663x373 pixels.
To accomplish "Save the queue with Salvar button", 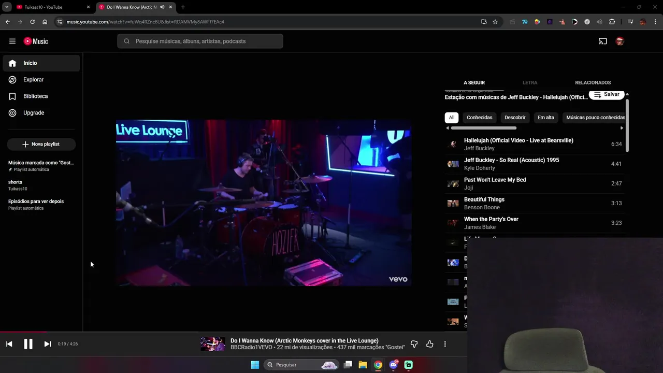I will 607,94.
